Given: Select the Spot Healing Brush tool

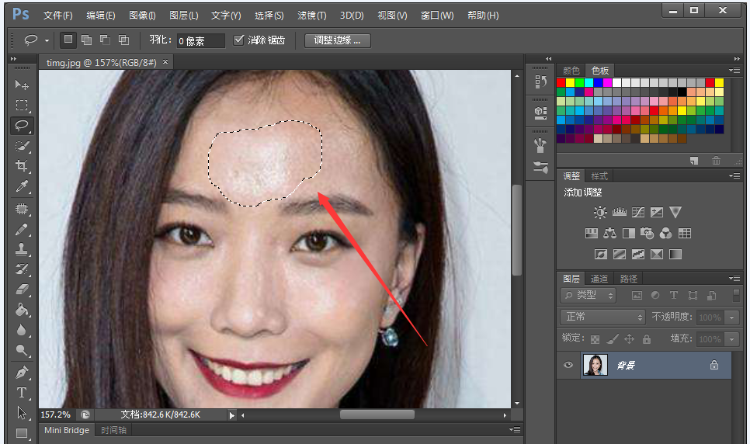Looking at the screenshot, I should click(22, 209).
